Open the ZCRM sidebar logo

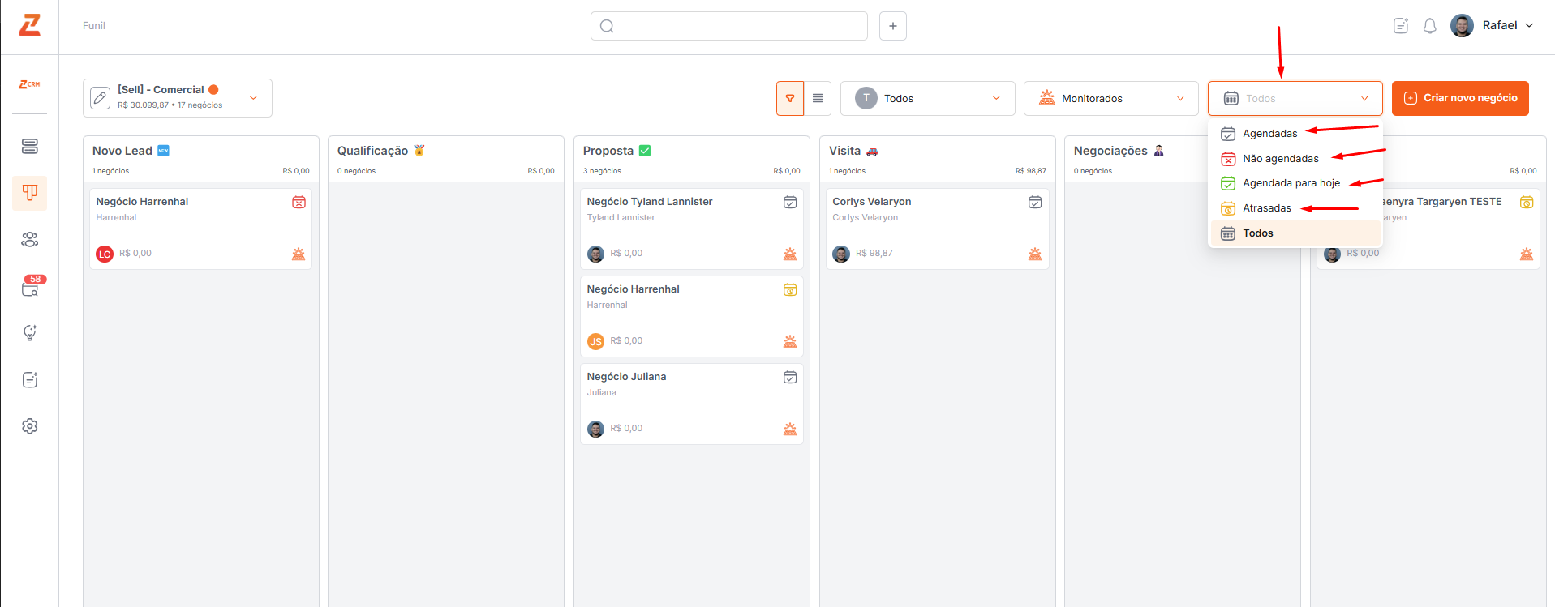[30, 84]
